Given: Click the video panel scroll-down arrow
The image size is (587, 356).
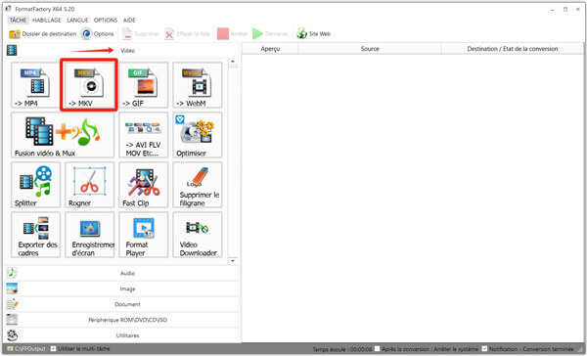Looking at the screenshot, I should tap(233, 260).
